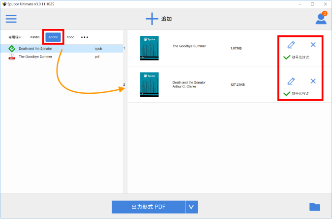Show more sources via three dots
Image resolution: width=332 pixels, height=219 pixels.
pyautogui.click(x=85, y=37)
